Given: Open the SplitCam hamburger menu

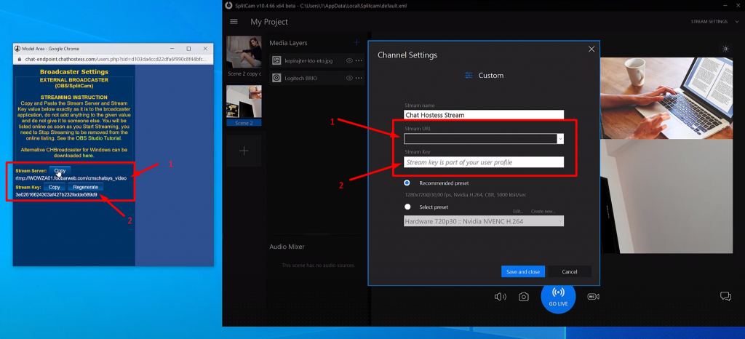Looking at the screenshot, I should pyautogui.click(x=234, y=21).
